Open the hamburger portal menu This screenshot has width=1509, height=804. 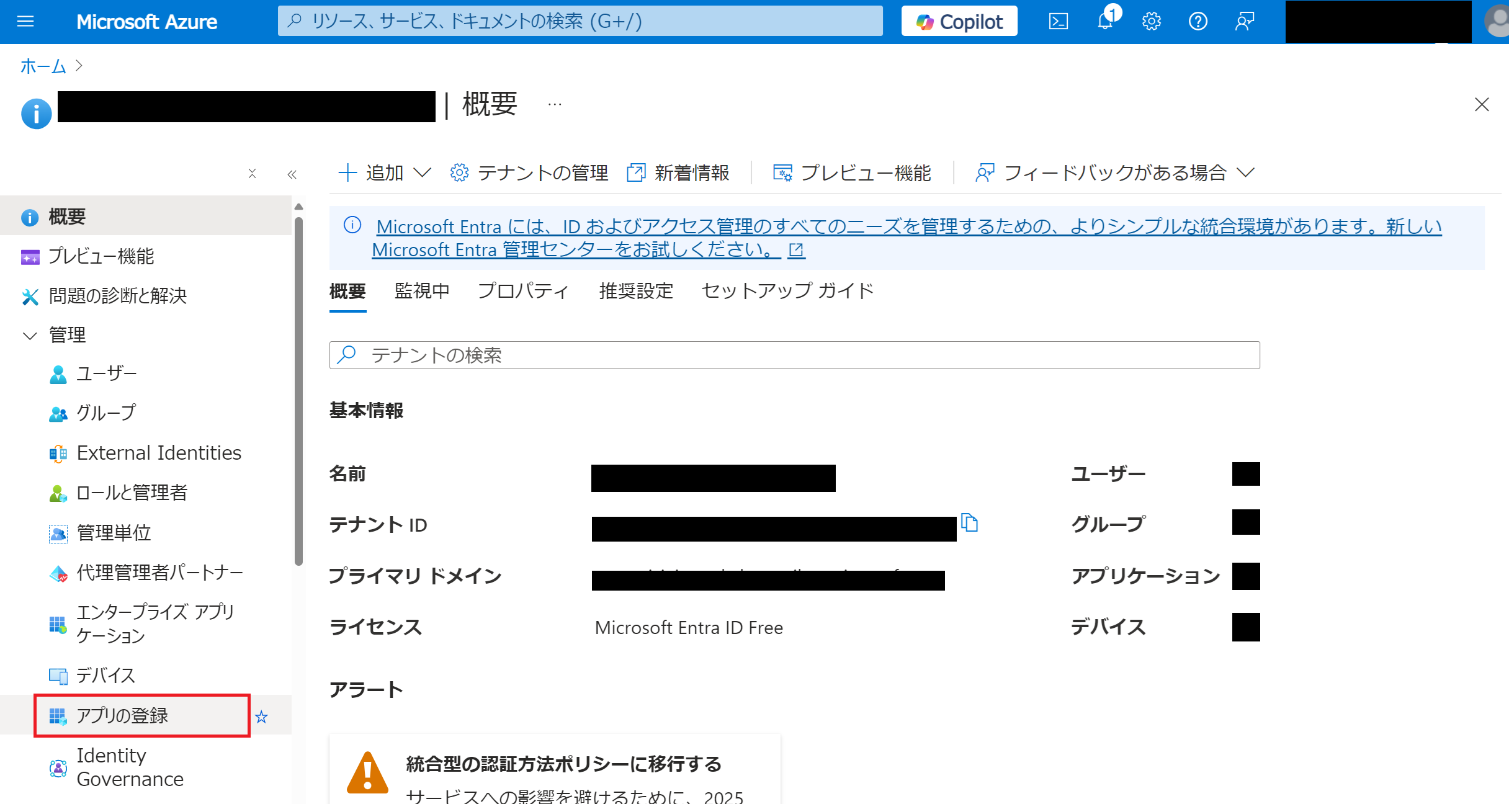tap(25, 22)
